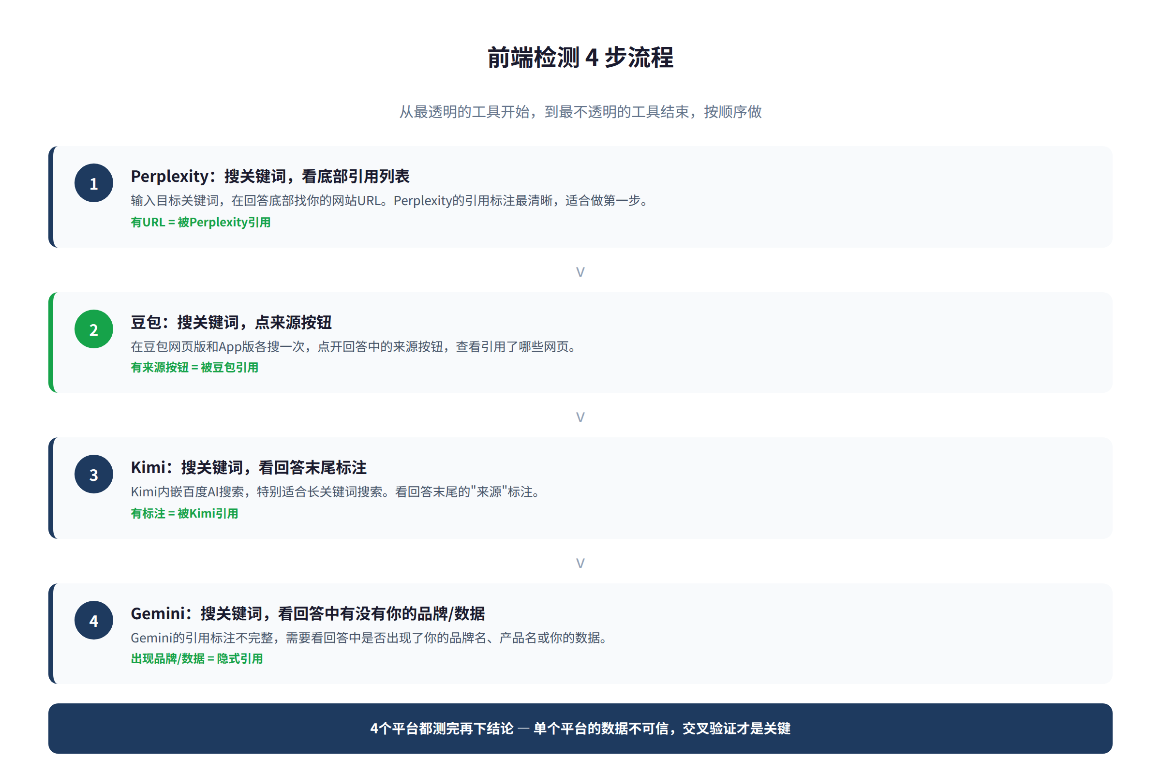Screen dimensions: 1161x774
Task: Click the step 1 number circle
Action: (94, 183)
